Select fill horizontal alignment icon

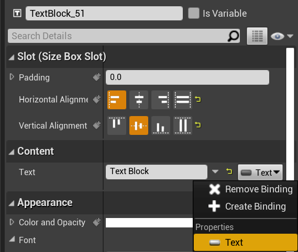coord(183,100)
